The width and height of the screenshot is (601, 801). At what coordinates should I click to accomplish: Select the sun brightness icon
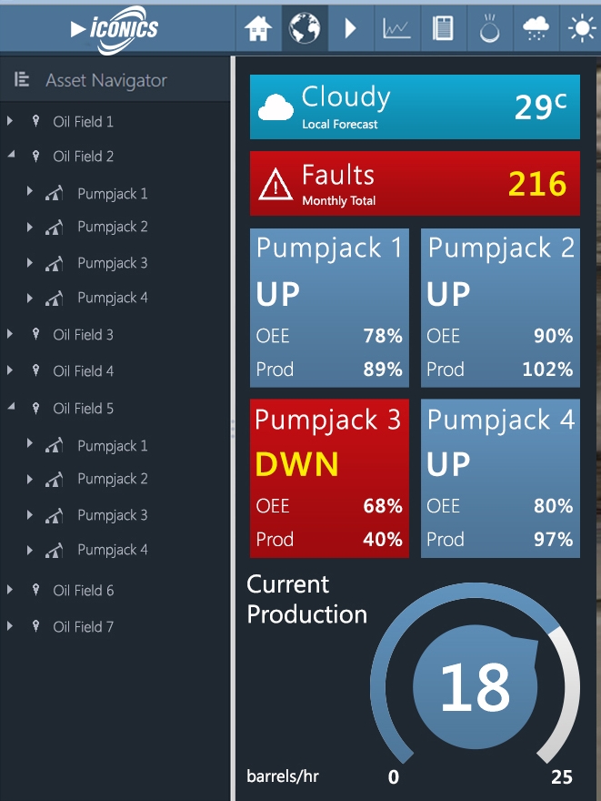pyautogui.click(x=582, y=28)
